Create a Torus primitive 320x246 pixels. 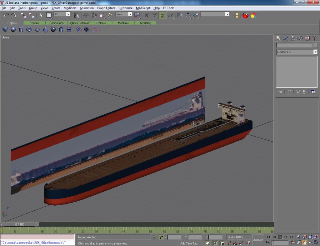(x=29, y=29)
